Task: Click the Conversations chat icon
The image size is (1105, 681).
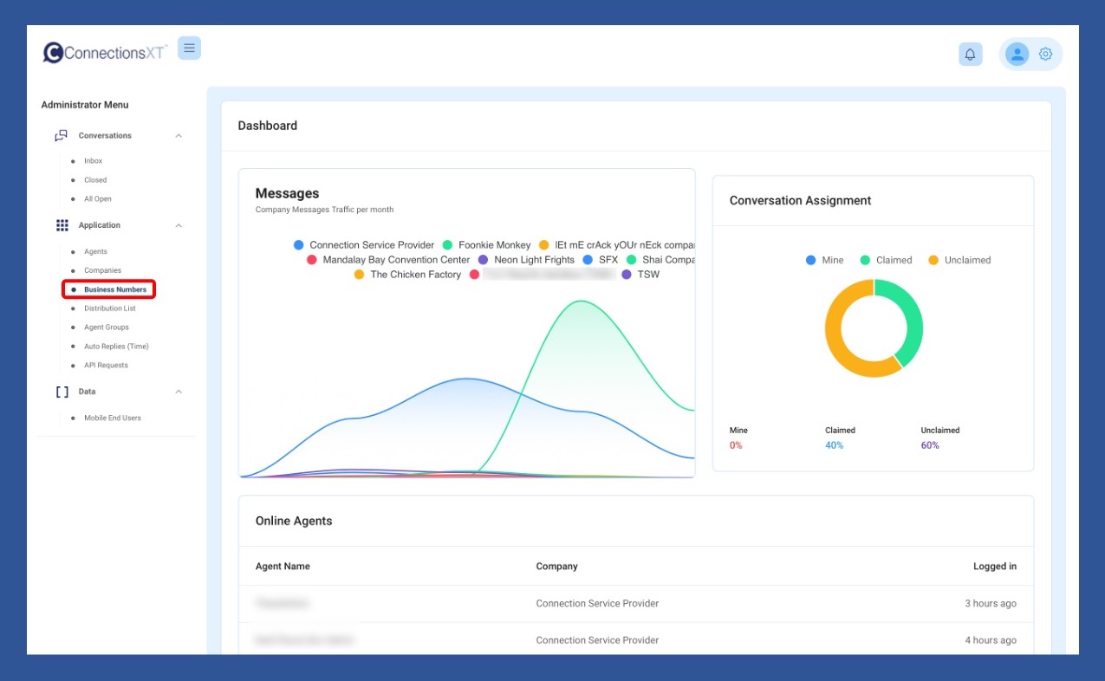Action: [x=62, y=136]
